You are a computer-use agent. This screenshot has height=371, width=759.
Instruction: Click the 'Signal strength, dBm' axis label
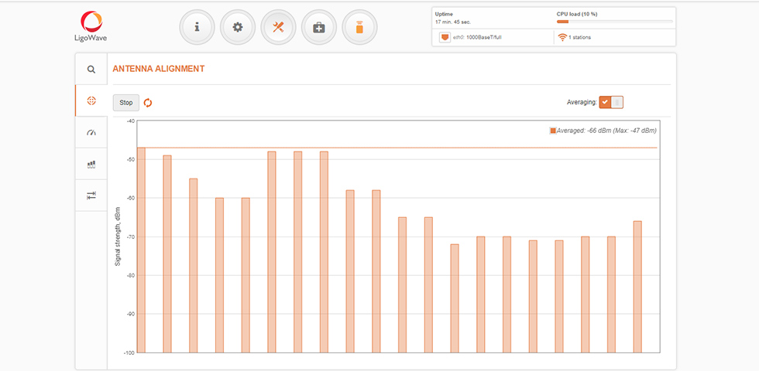[117, 237]
